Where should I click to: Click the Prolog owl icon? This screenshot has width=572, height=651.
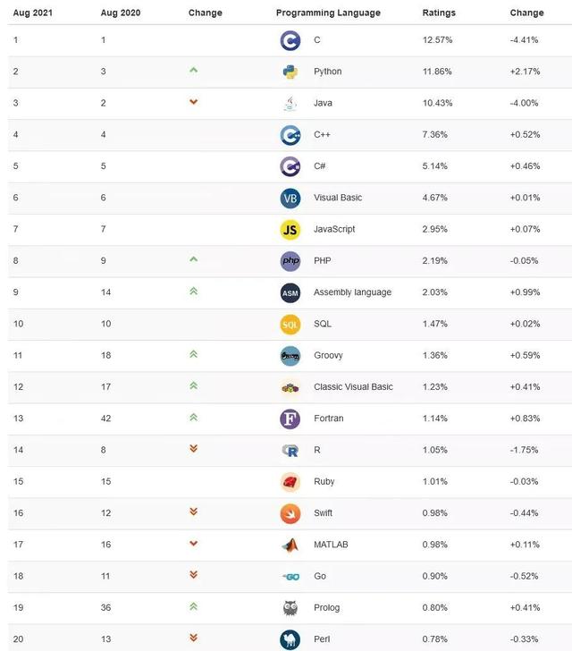click(290, 608)
